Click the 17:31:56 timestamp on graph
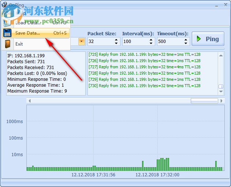 click(x=93, y=175)
